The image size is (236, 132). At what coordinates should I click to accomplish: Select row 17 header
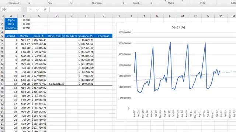(x=2, y=84)
